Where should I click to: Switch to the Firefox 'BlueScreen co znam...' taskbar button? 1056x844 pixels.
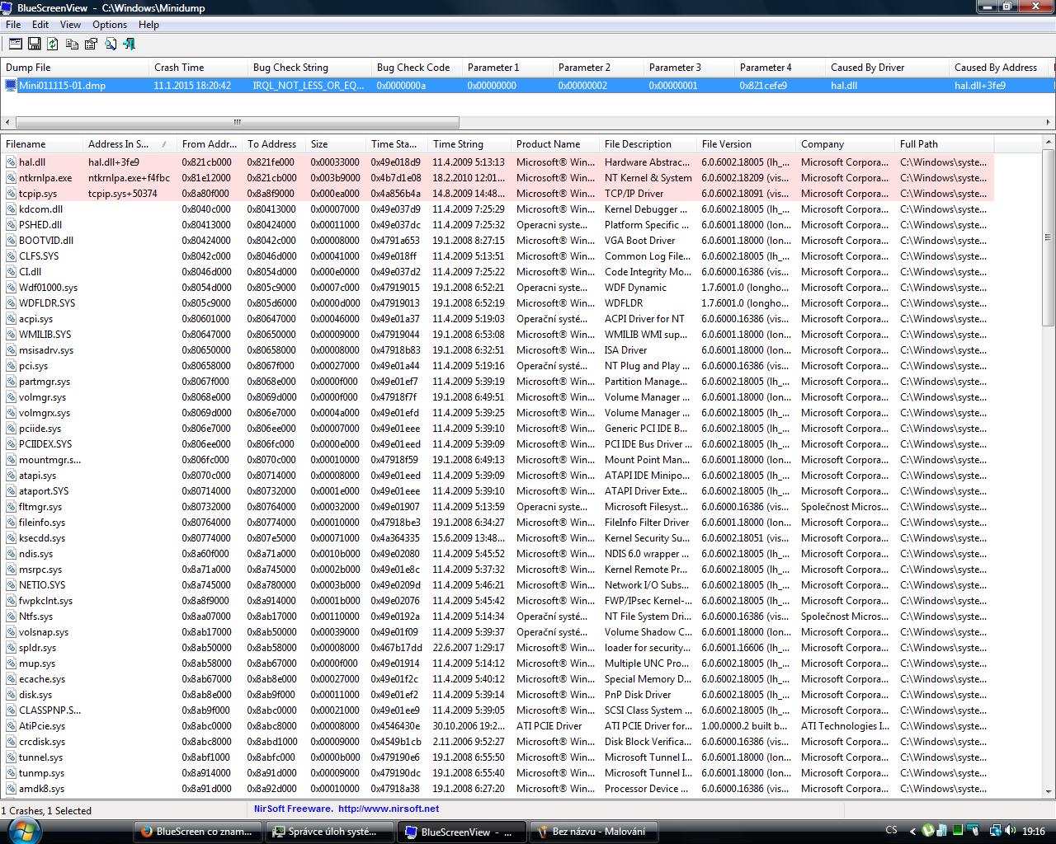pos(197,832)
